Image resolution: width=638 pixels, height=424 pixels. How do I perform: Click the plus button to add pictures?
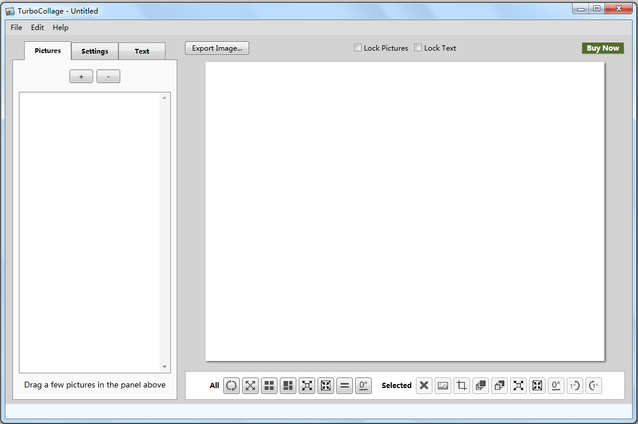(81, 77)
